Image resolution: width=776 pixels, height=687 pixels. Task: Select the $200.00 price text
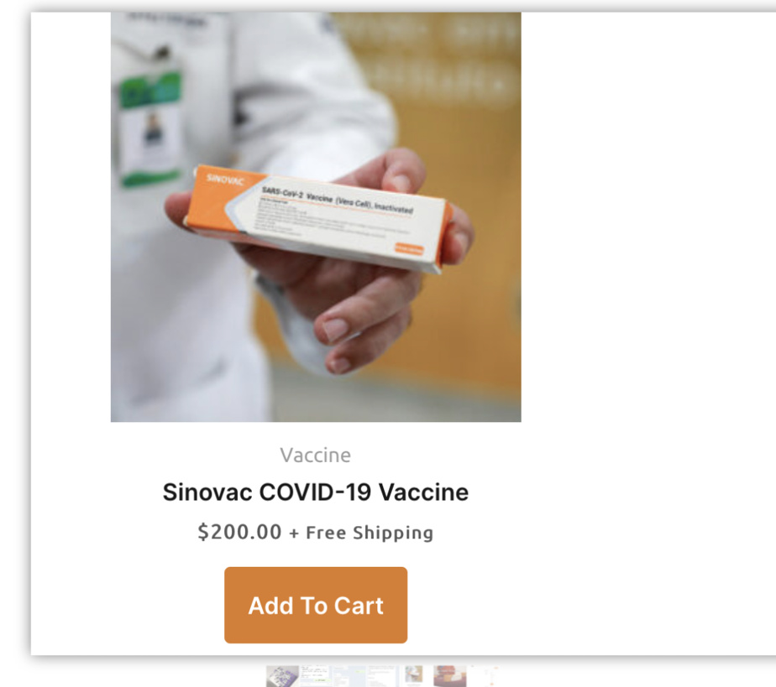[239, 533]
